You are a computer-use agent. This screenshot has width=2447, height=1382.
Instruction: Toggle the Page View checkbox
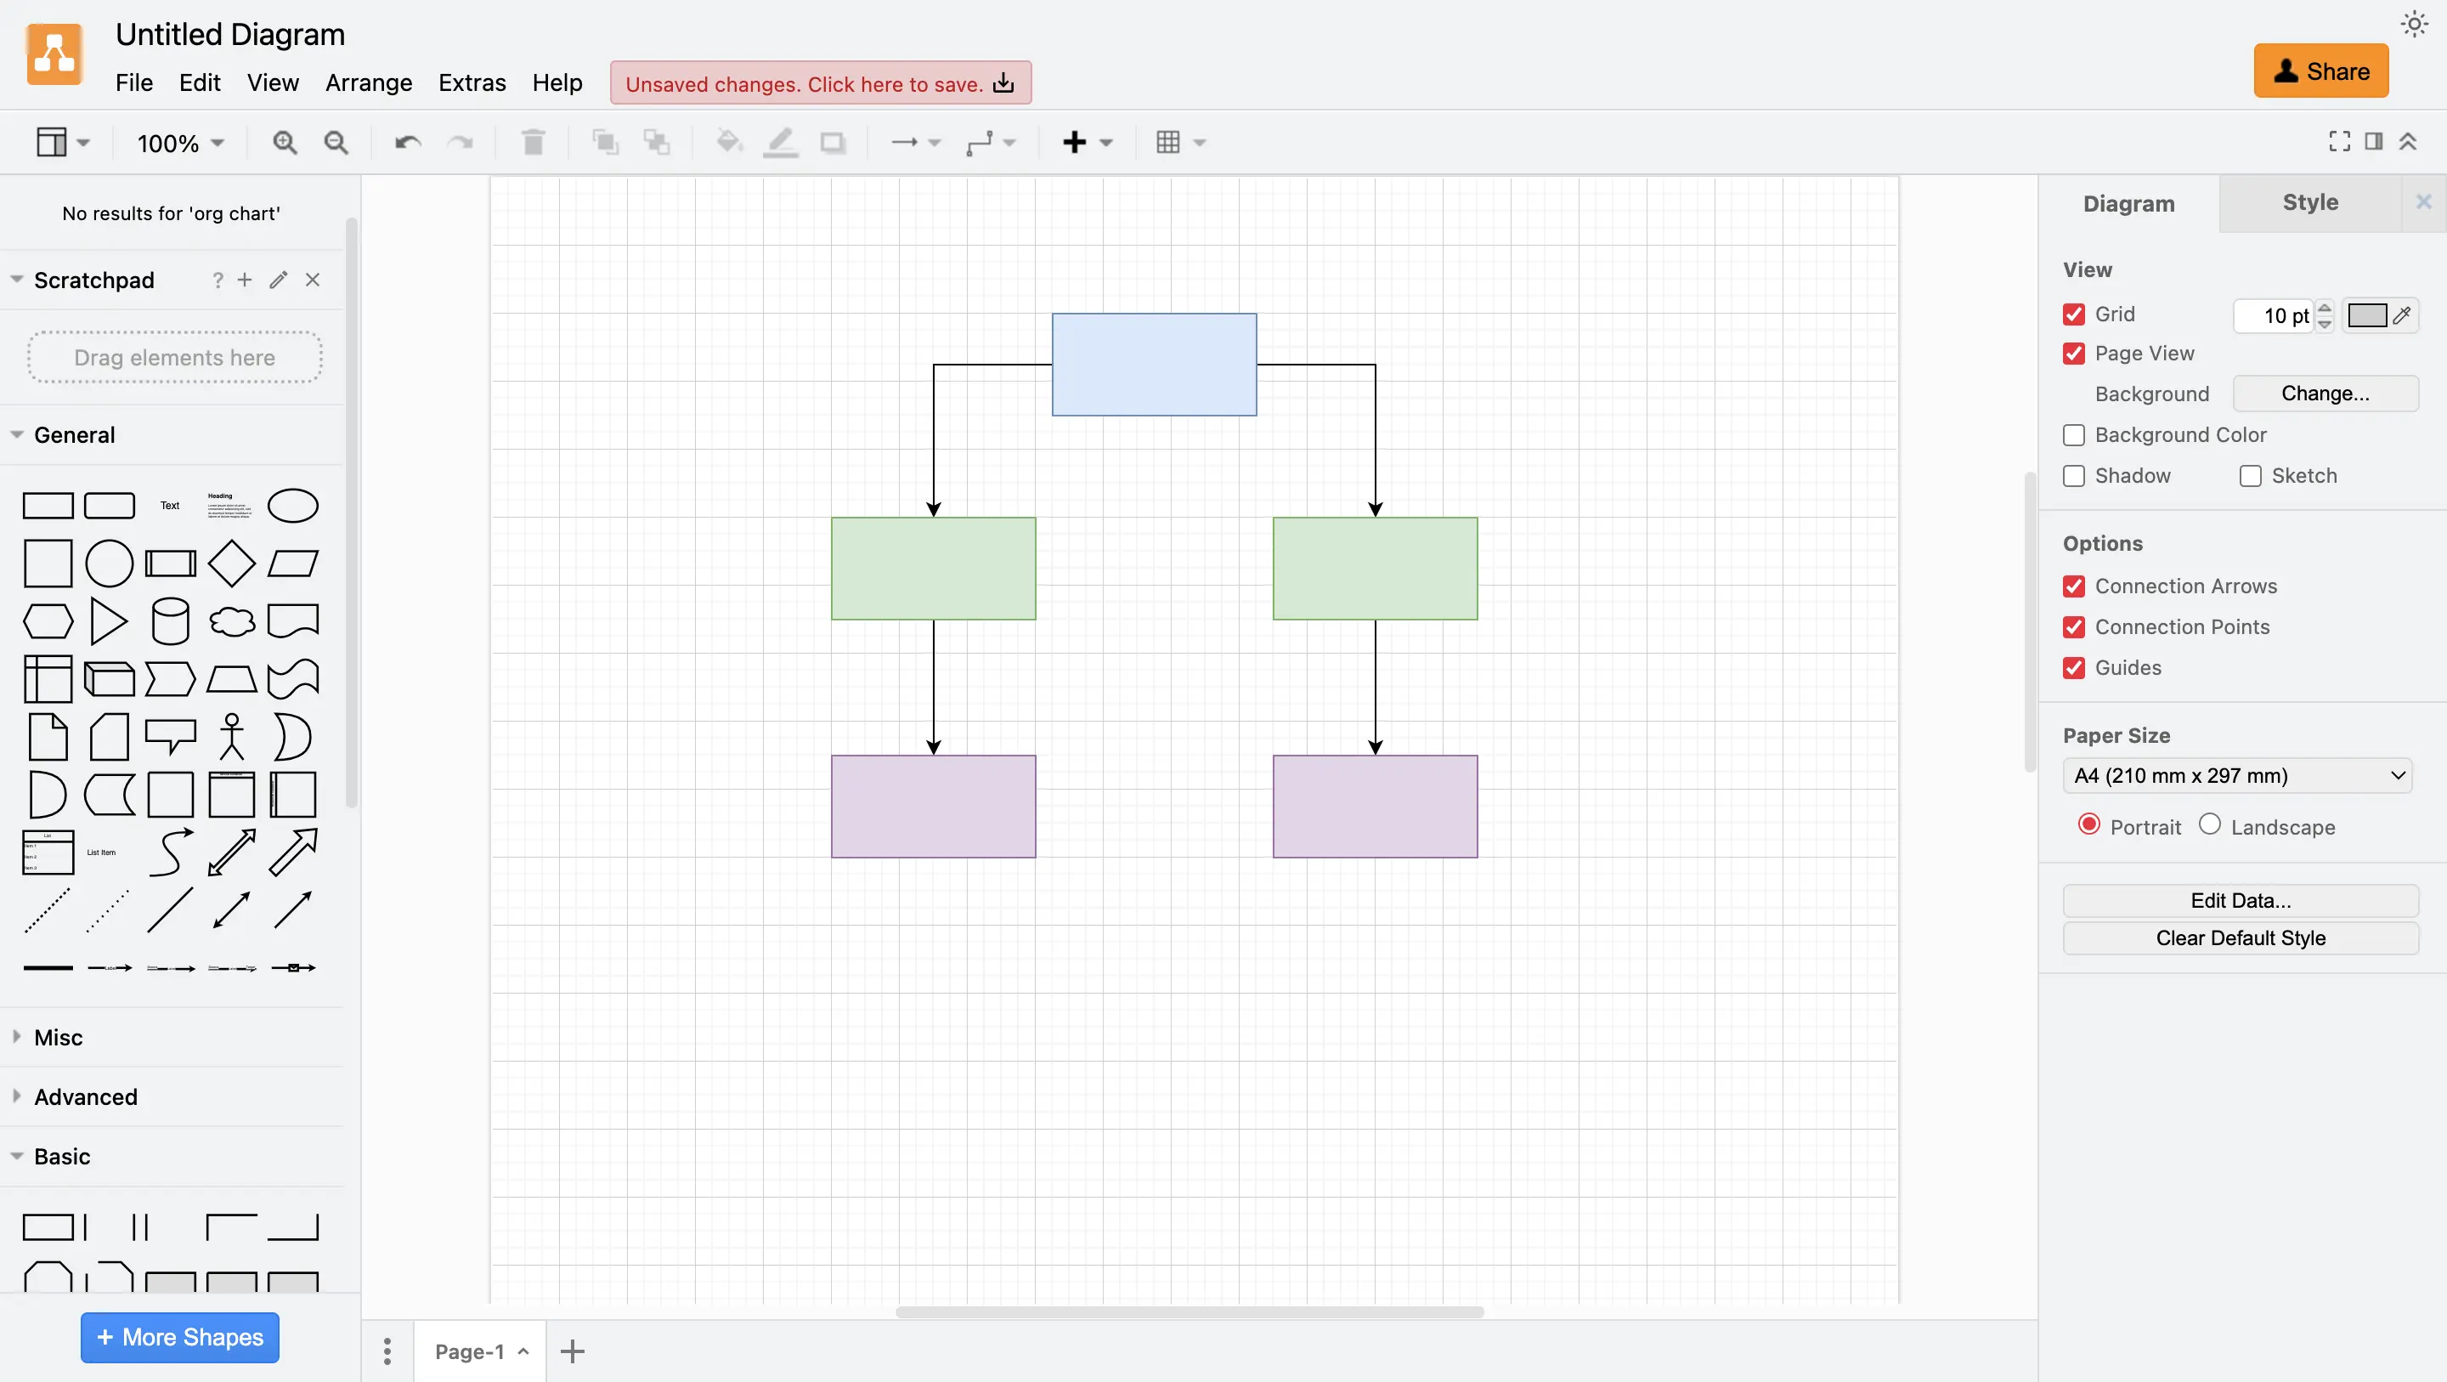2074,354
